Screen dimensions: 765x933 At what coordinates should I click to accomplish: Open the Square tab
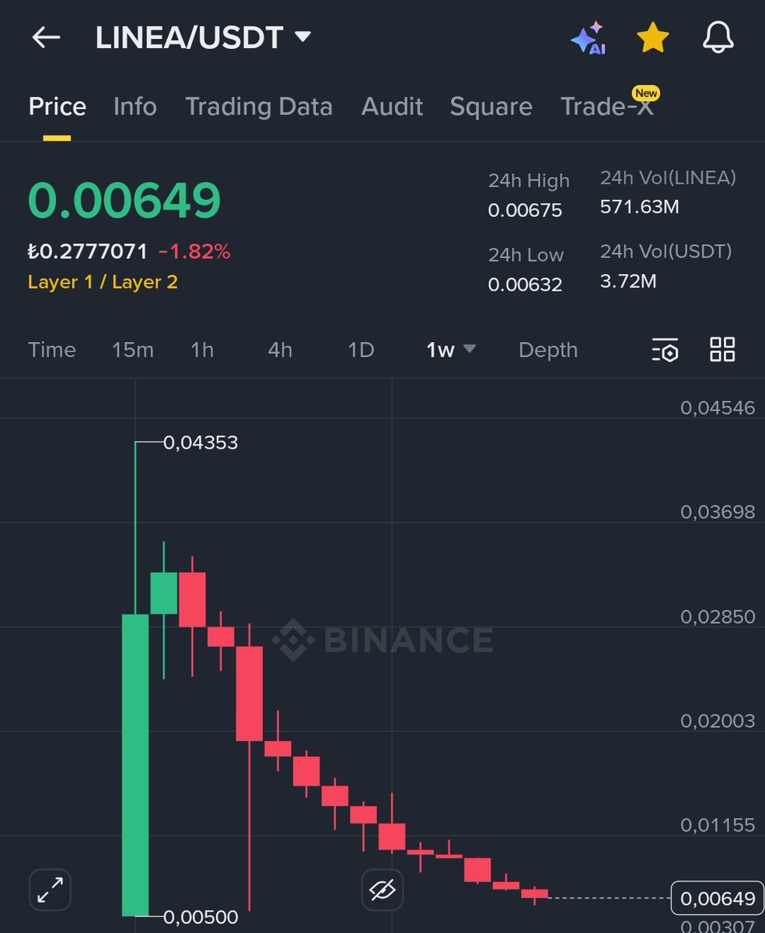click(491, 107)
